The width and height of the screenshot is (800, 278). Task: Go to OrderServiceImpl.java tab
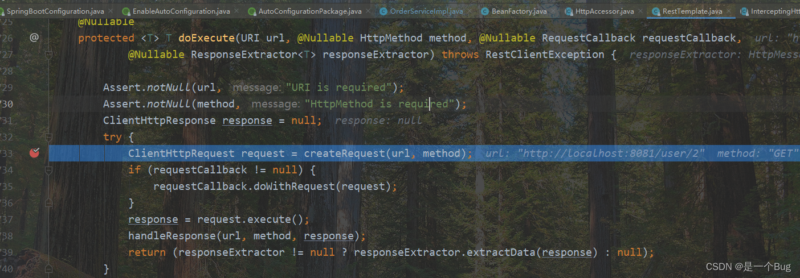[426, 11]
